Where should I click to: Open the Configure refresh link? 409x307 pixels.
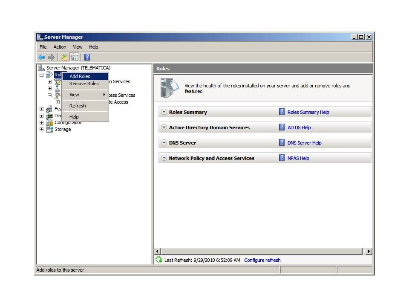click(x=262, y=260)
